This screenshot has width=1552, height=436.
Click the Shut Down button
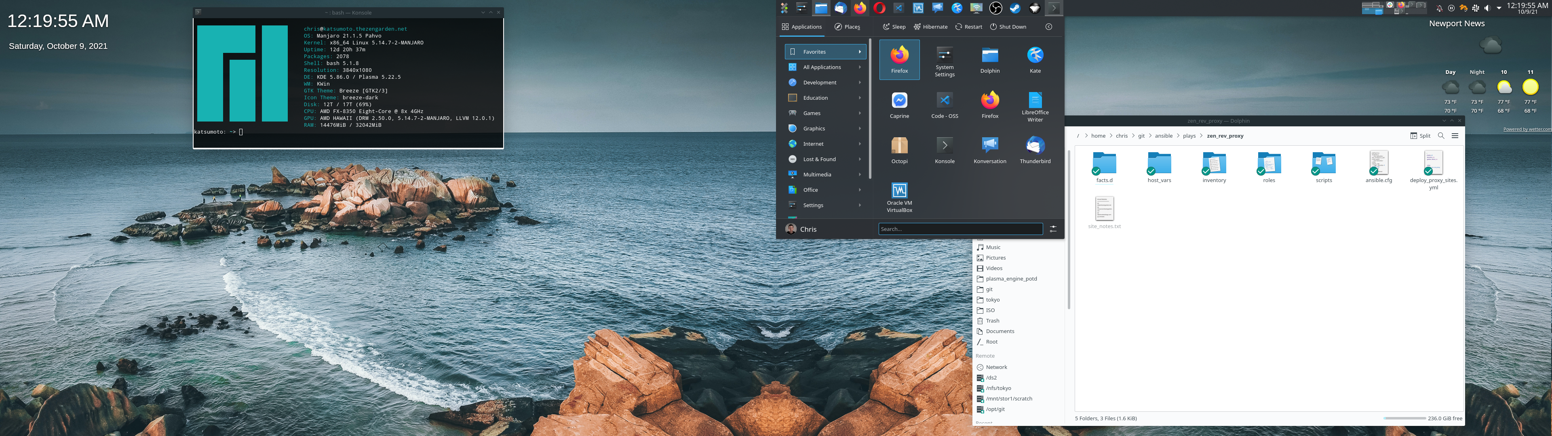click(x=1008, y=27)
